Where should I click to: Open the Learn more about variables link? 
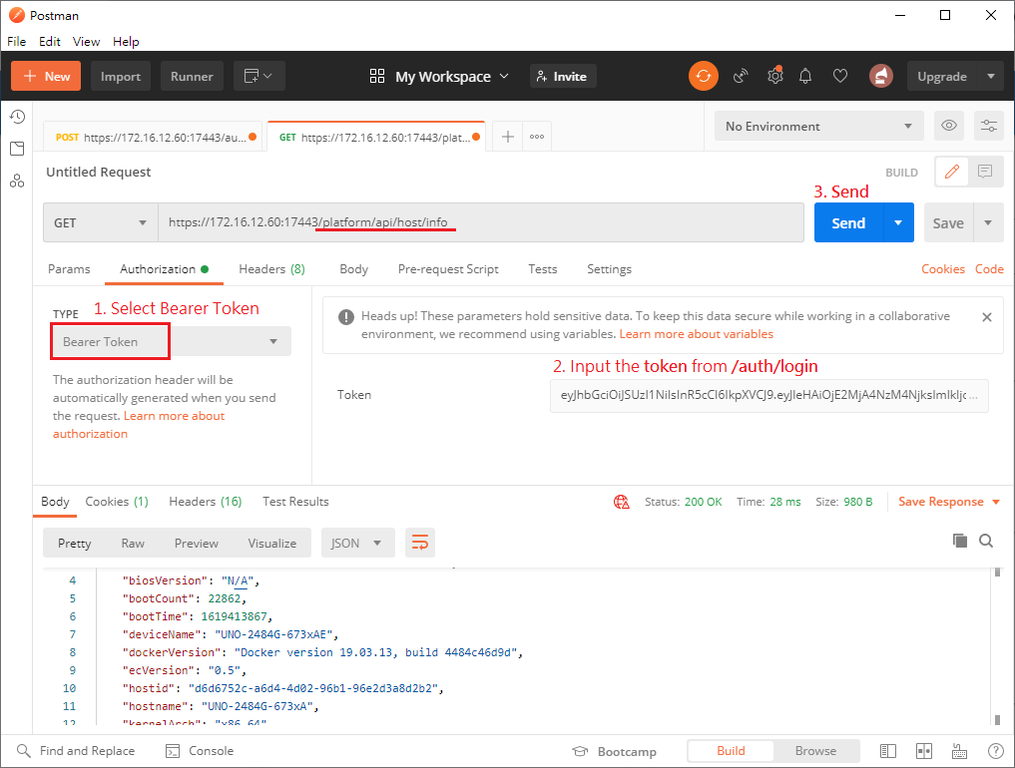click(696, 333)
